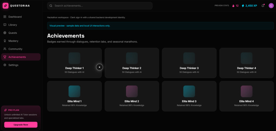Open the Library section
276x131 pixels.
(21, 25)
